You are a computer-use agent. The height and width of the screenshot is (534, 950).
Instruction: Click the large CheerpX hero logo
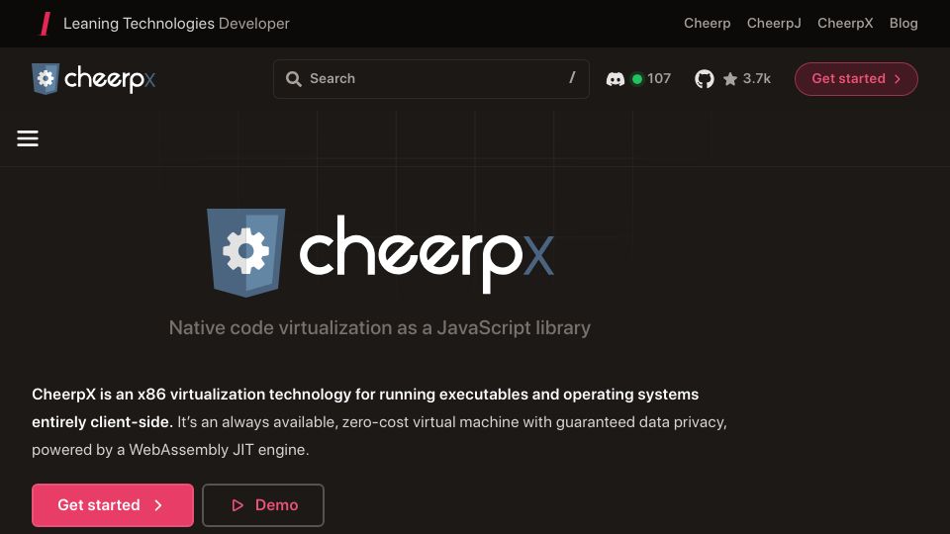click(380, 253)
